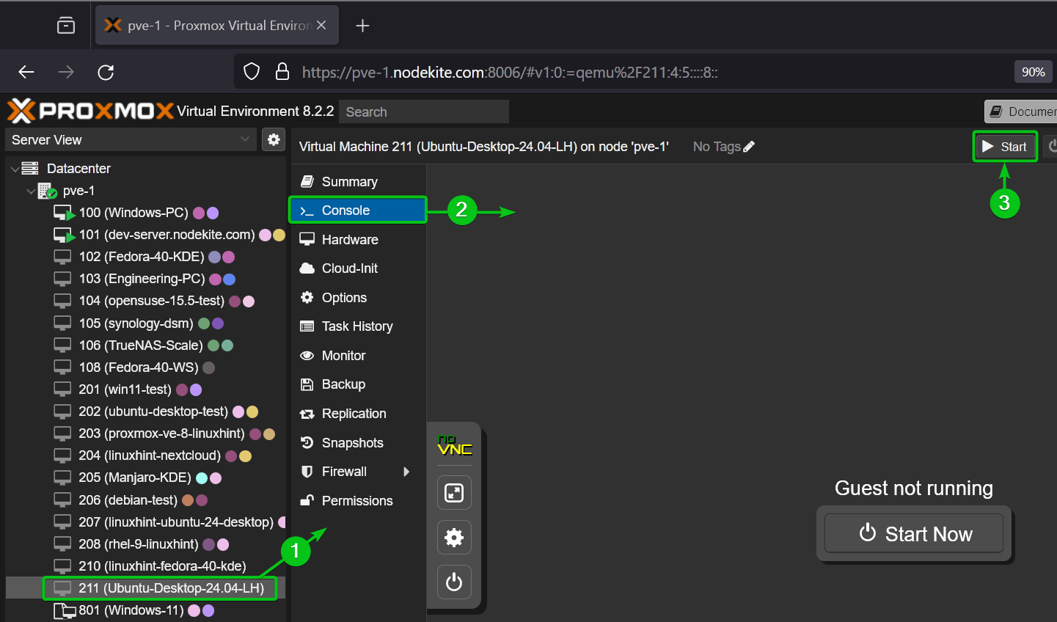
Task: Click the monitor icon for 206 (debian-test)
Action: click(x=63, y=500)
